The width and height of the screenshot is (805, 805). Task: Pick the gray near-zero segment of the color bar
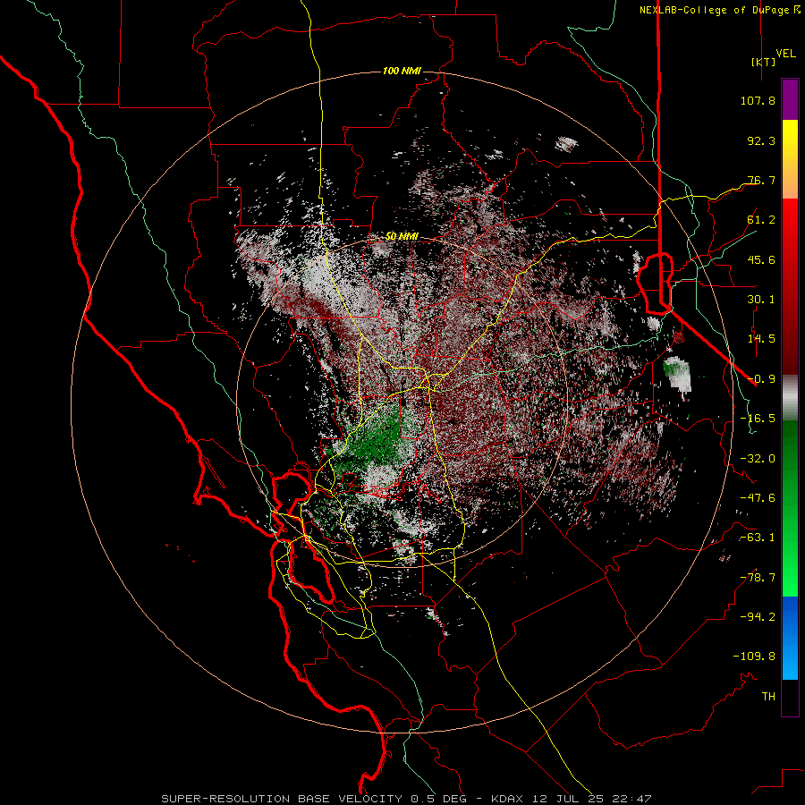(x=790, y=398)
